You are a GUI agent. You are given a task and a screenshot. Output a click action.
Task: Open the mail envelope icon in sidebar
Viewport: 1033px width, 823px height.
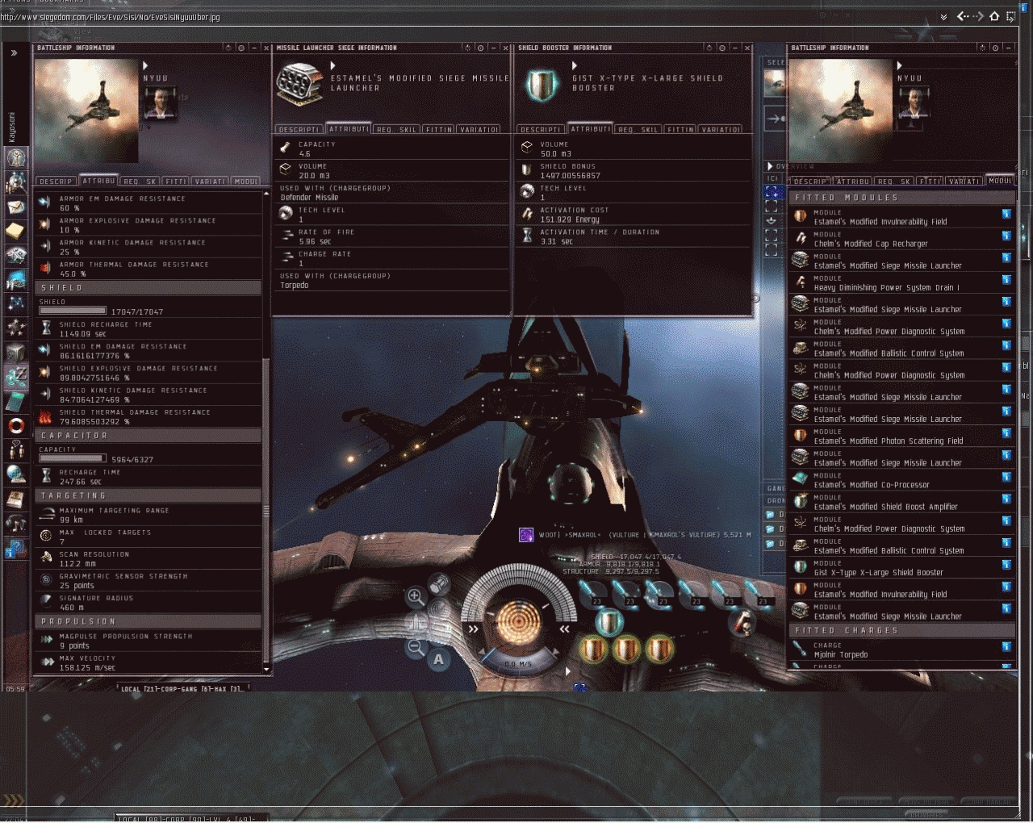tap(16, 207)
